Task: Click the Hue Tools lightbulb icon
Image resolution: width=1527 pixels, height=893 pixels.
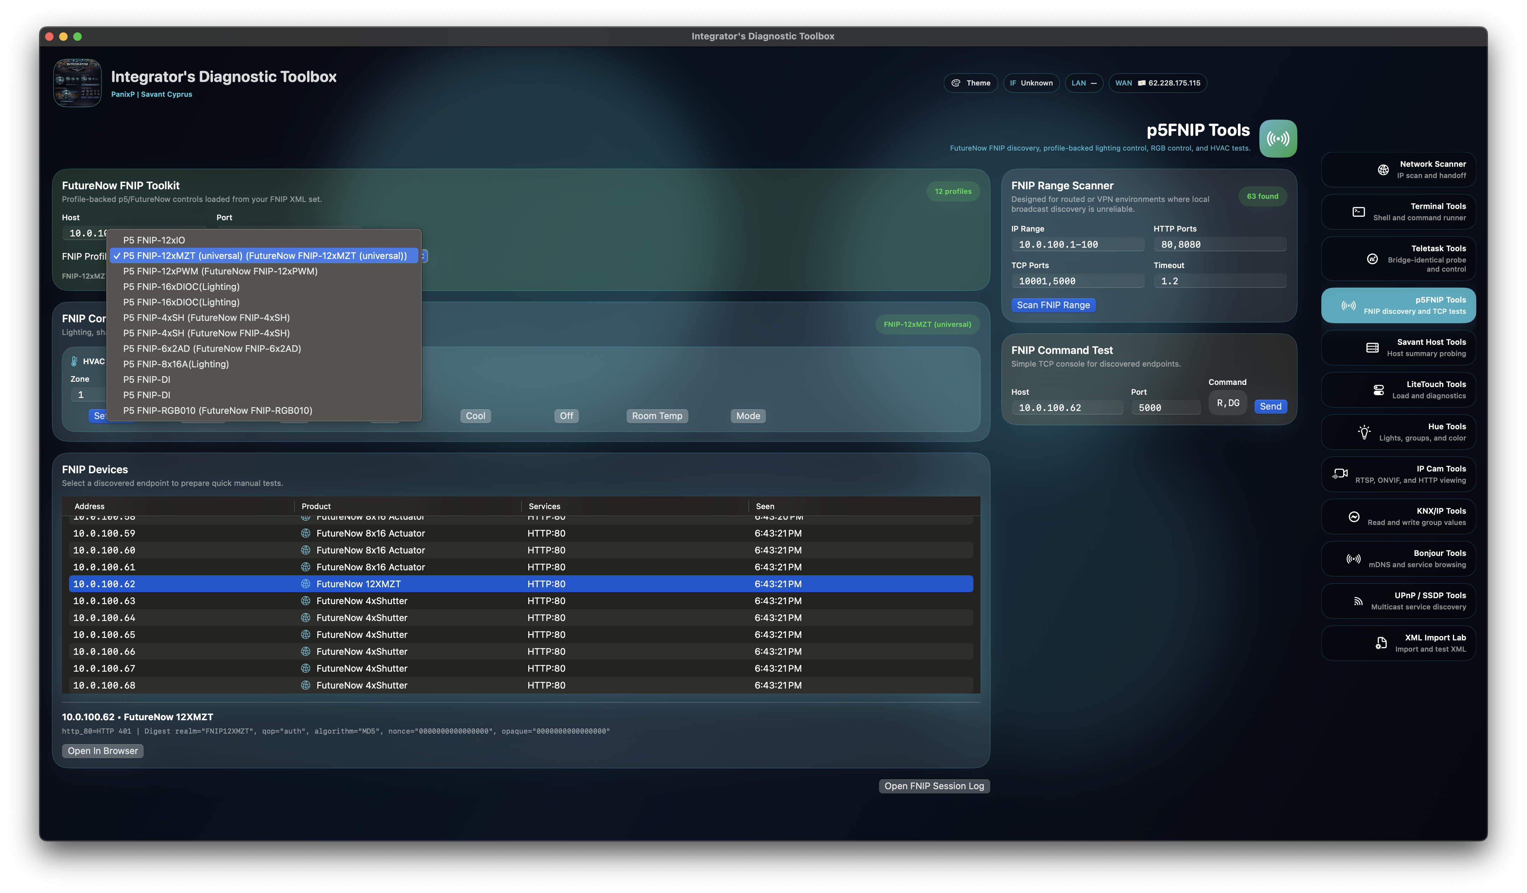Action: click(1364, 432)
